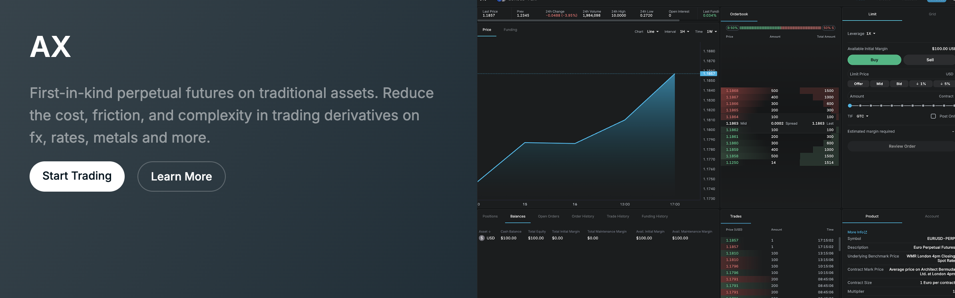Open the Interval 1H dropdown
Screen dimensions: 955x298
[x=684, y=31]
